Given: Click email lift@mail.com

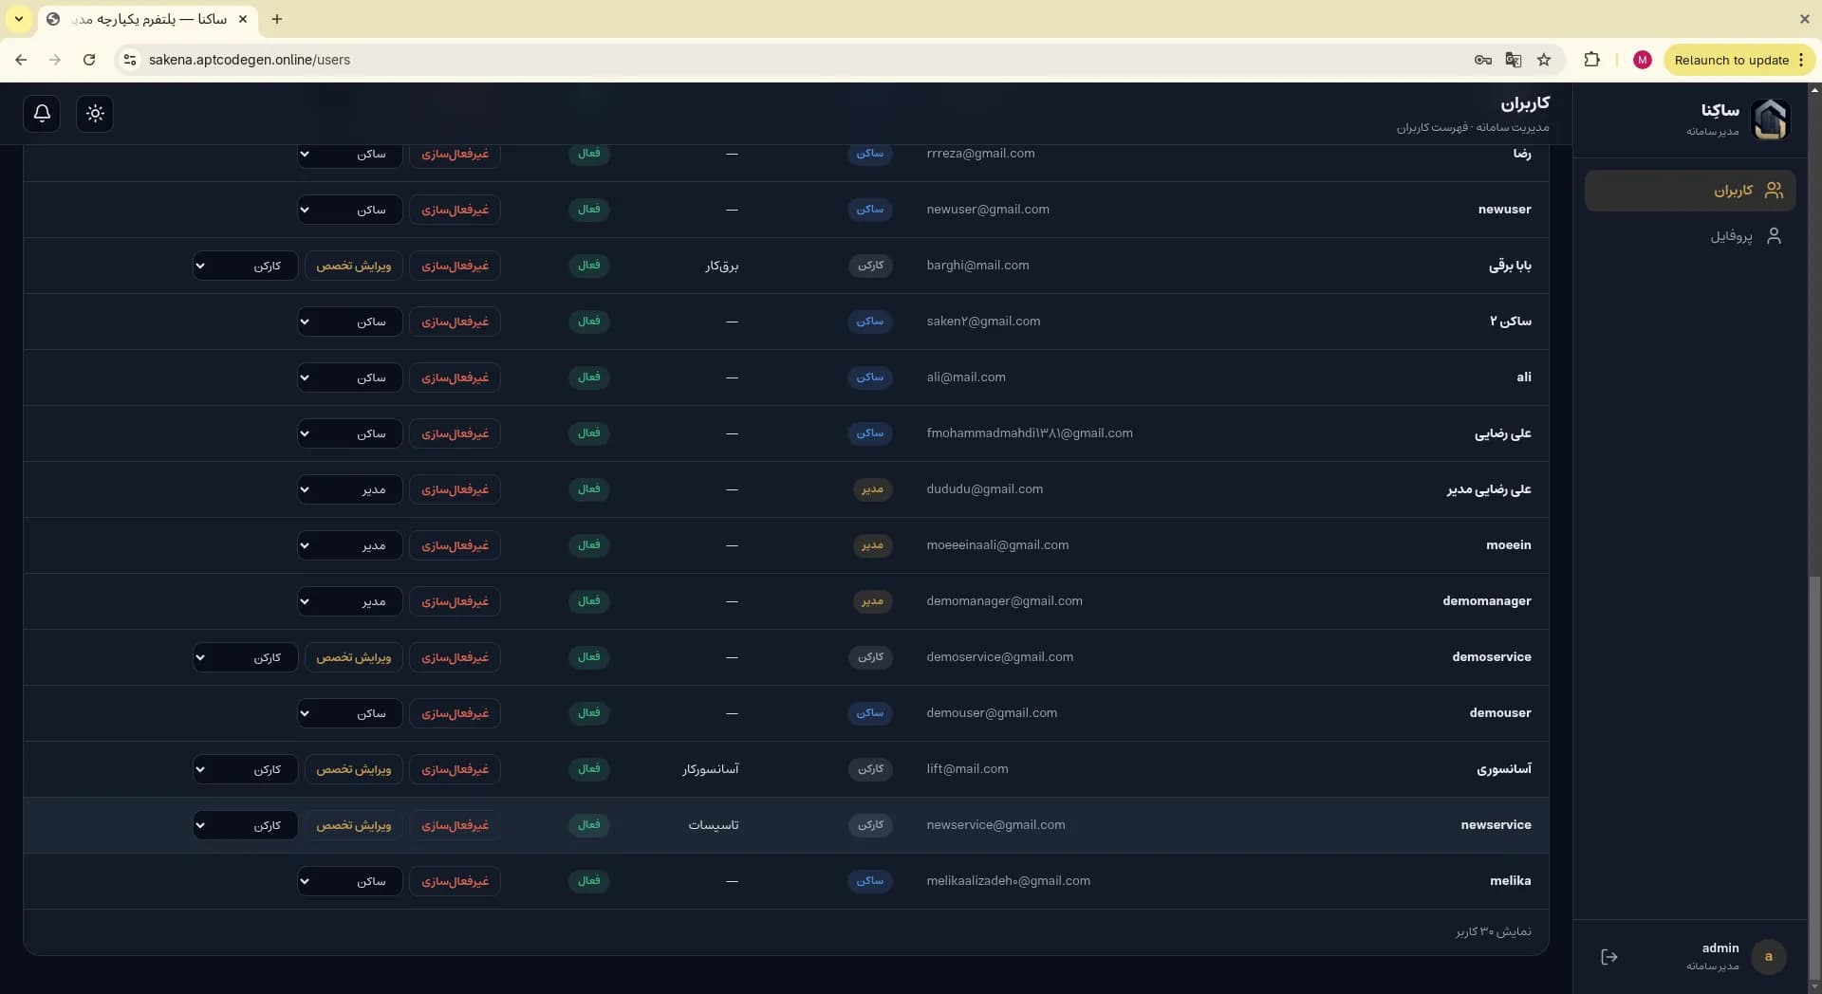Looking at the screenshot, I should click(967, 769).
